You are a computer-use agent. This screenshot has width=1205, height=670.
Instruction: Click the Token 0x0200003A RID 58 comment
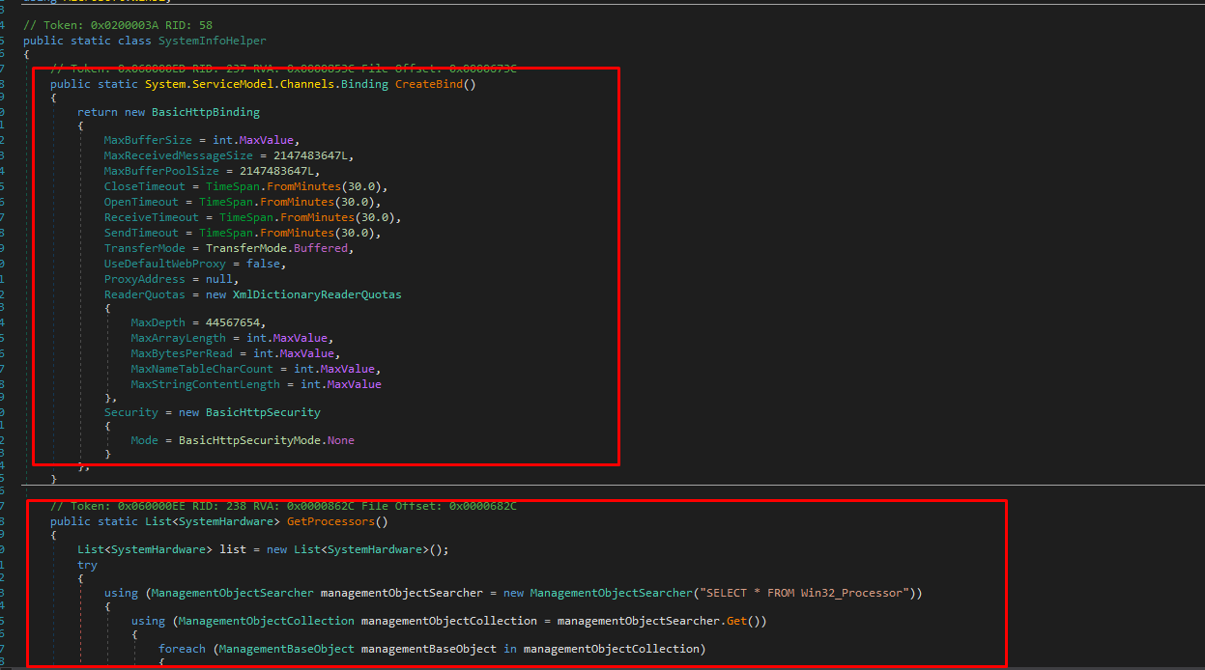118,25
